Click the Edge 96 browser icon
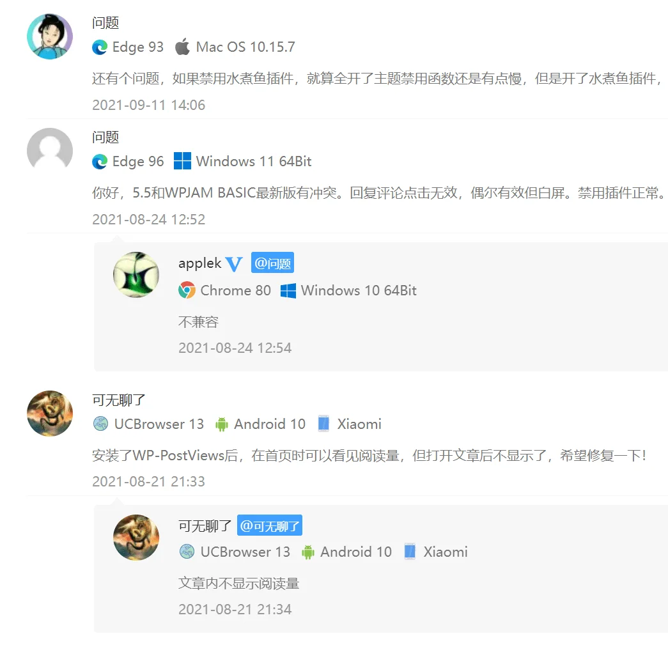The height and width of the screenshot is (652, 668). coord(100,162)
